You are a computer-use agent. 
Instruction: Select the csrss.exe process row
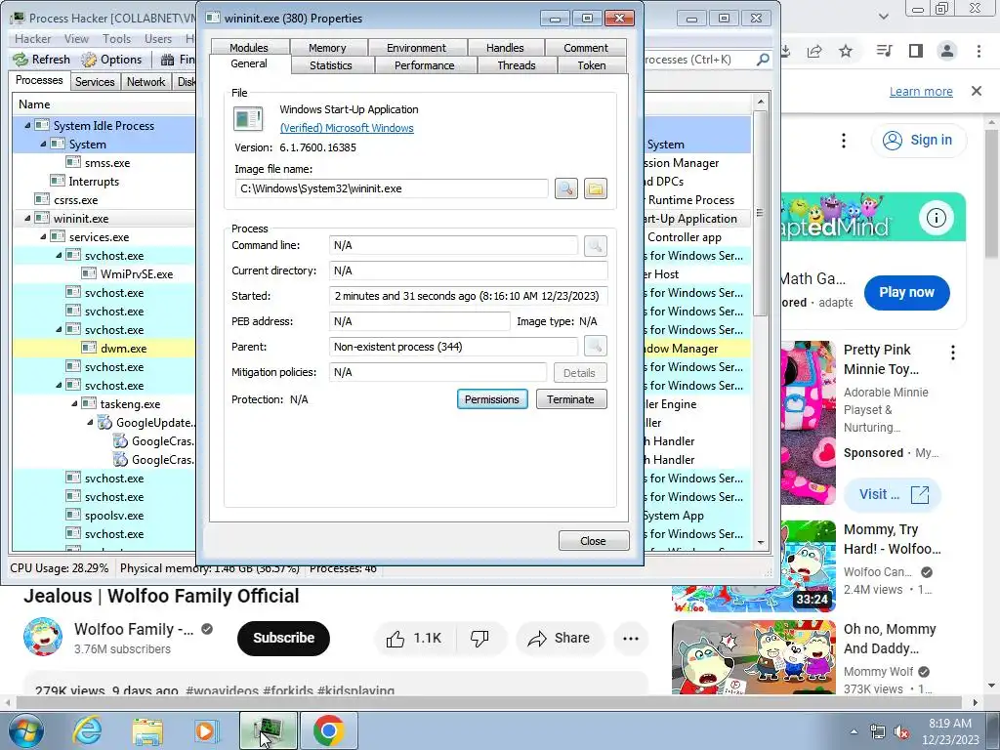click(104, 200)
